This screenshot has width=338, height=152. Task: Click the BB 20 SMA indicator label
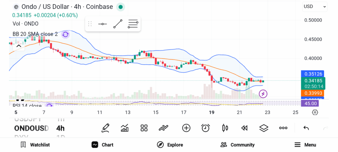pyautogui.click(x=35, y=34)
